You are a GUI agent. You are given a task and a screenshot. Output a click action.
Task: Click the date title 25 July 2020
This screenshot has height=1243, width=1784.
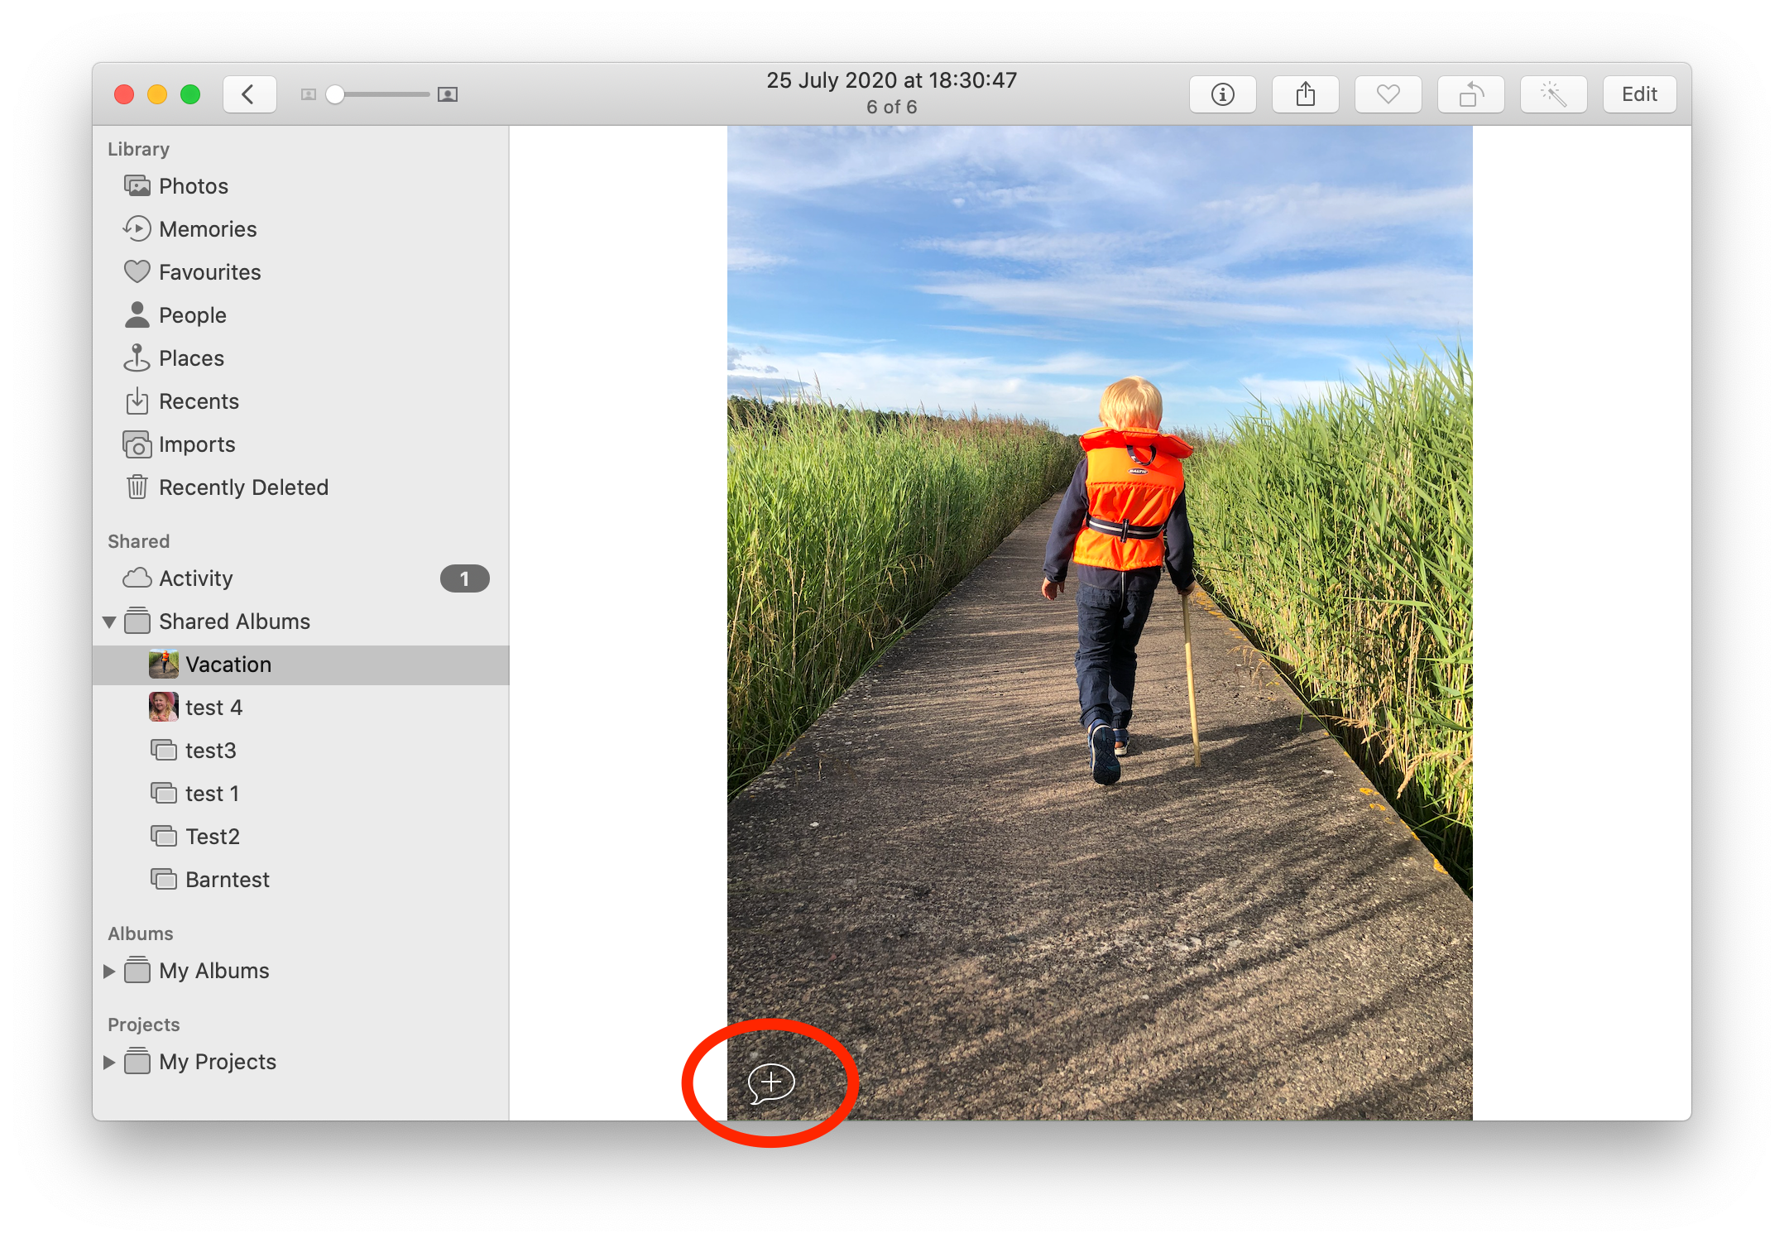(891, 80)
